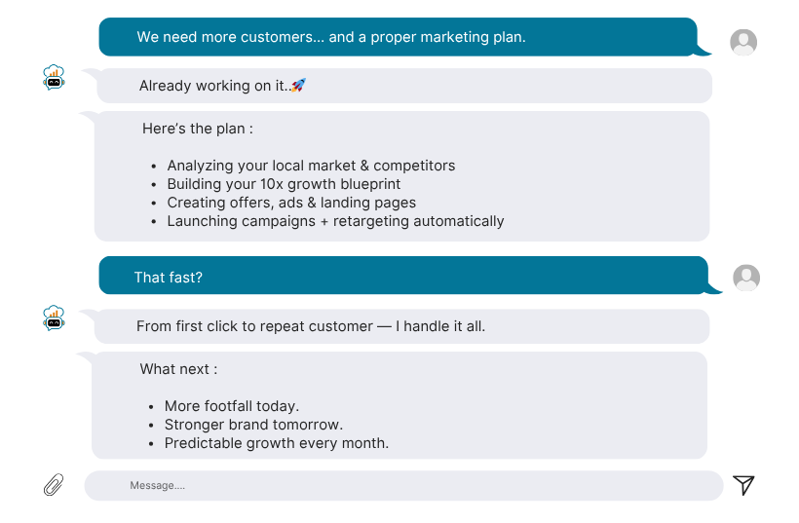Click the paper plane send icon
Image resolution: width=799 pixels, height=523 pixels.
pyautogui.click(x=743, y=485)
